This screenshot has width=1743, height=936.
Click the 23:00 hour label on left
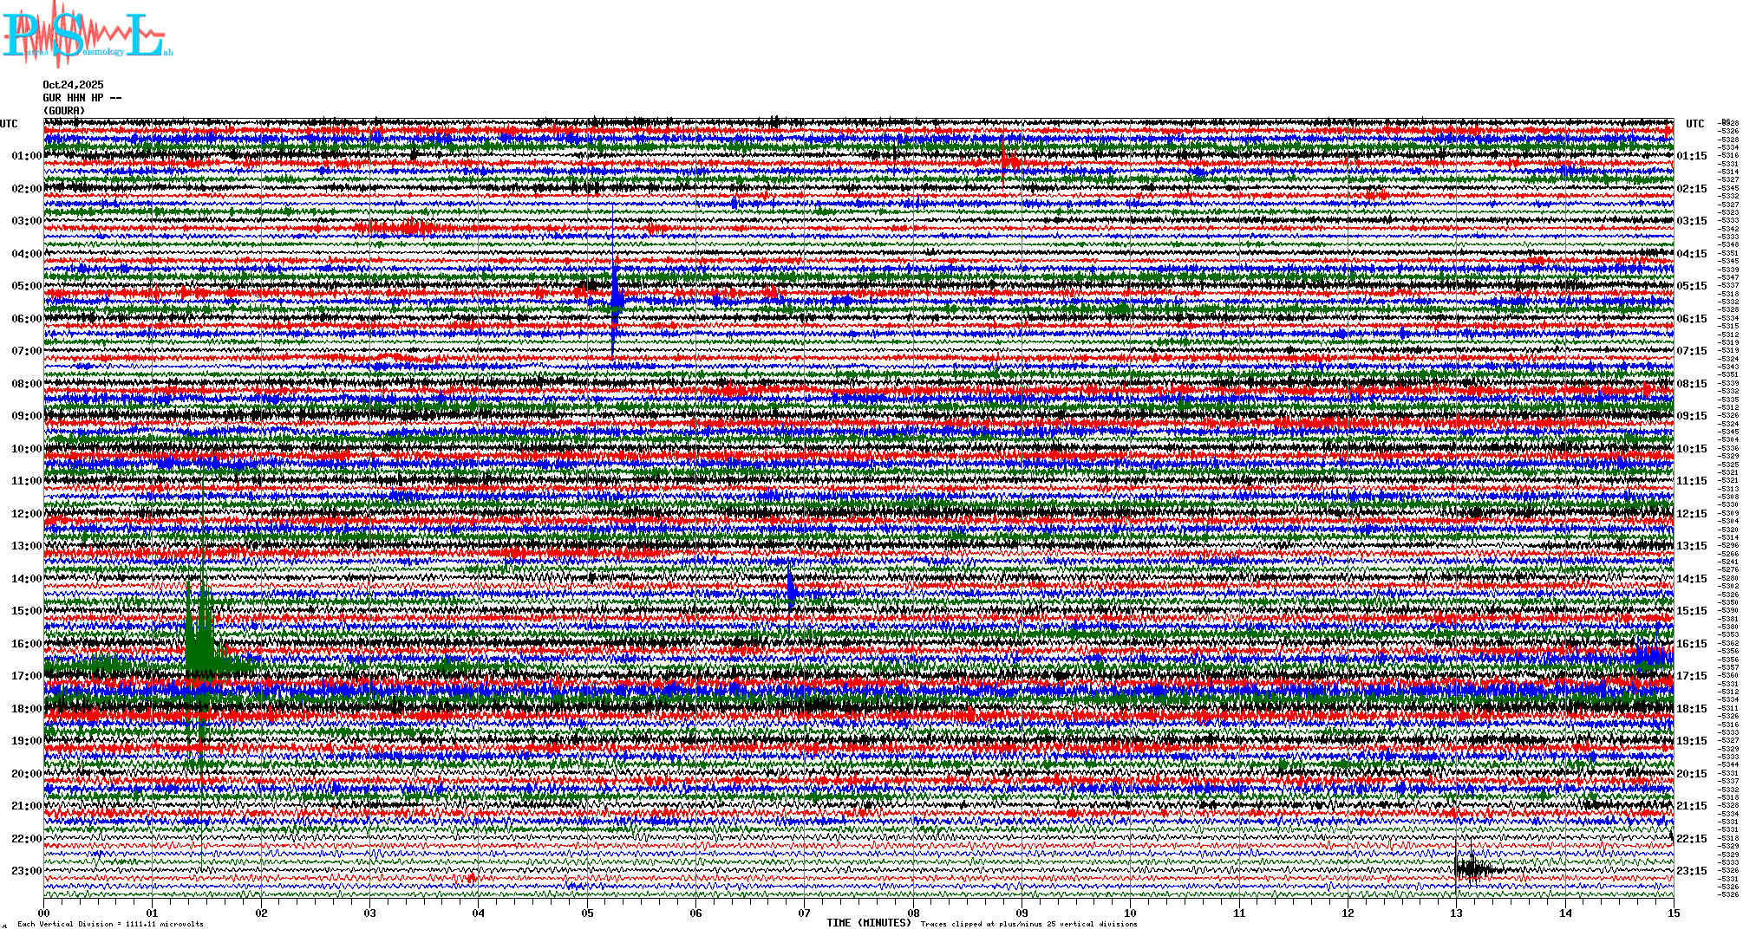tap(26, 871)
